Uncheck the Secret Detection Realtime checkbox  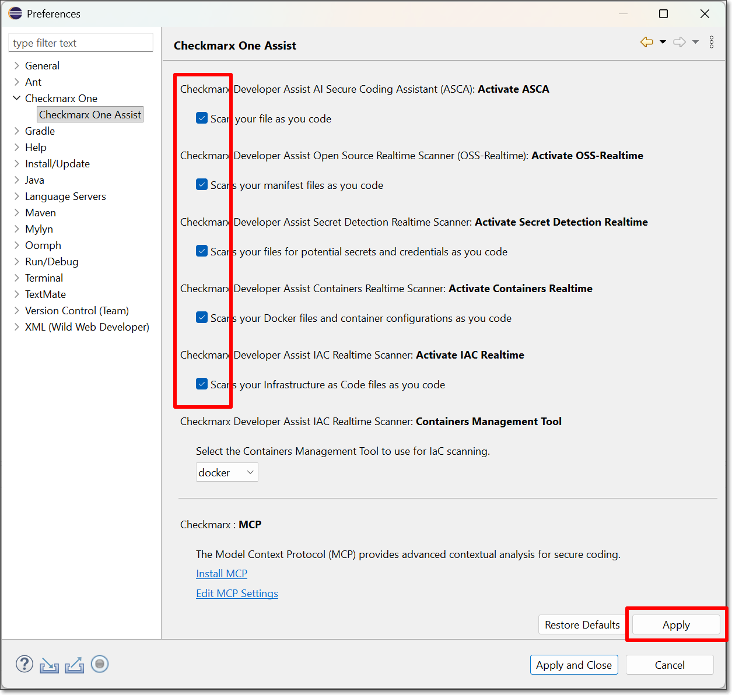point(202,251)
